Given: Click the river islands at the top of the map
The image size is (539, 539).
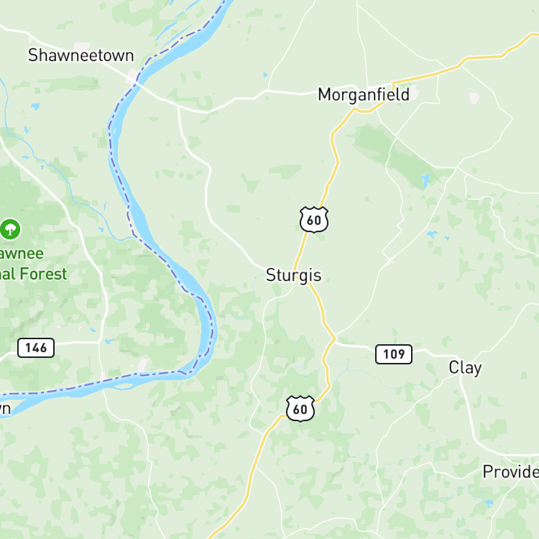Looking at the screenshot, I should point(179,22).
